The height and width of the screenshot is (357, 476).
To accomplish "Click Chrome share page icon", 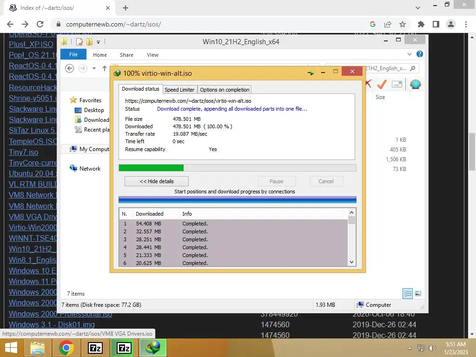I will 388,24.
